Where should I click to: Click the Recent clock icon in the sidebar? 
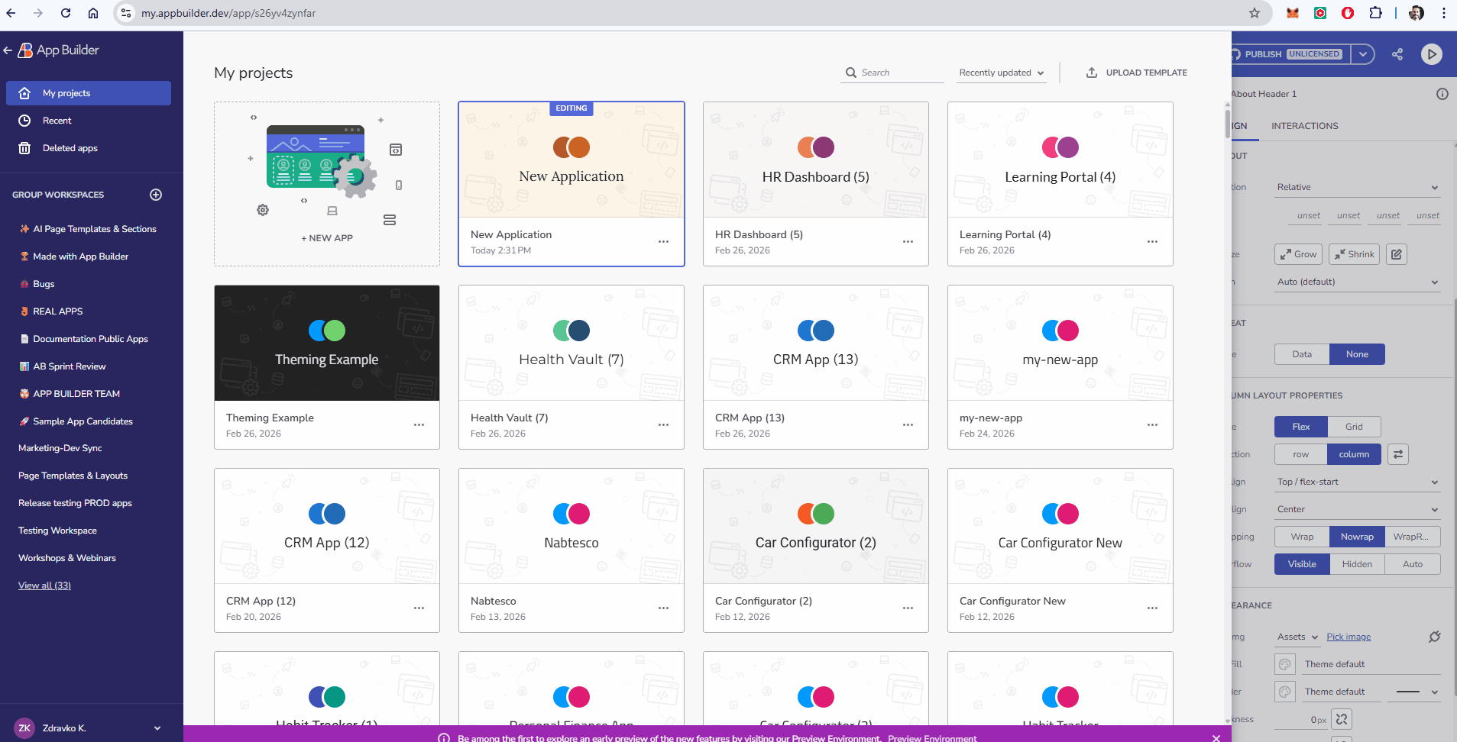coord(24,120)
